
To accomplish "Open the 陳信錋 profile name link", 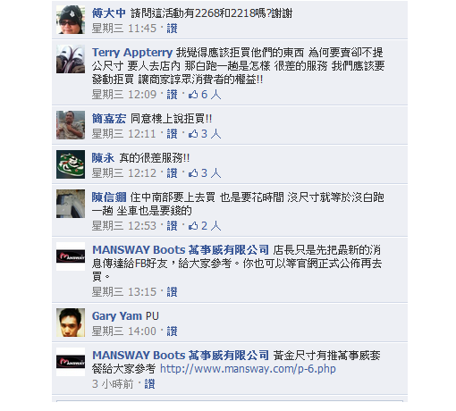I will click(x=109, y=197).
